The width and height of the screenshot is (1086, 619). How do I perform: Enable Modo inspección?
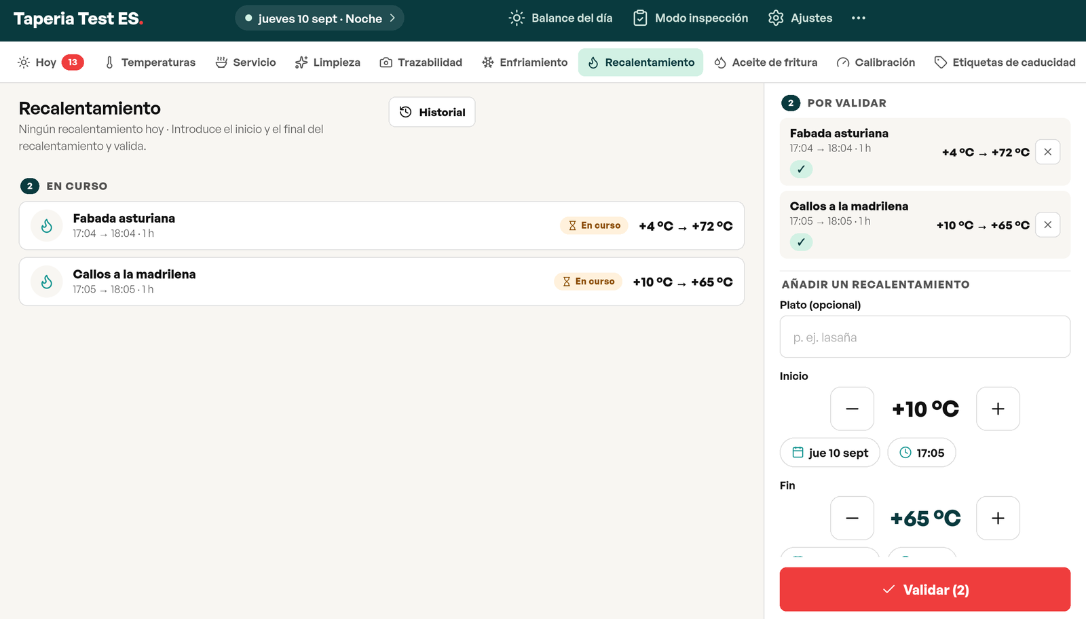click(x=691, y=18)
